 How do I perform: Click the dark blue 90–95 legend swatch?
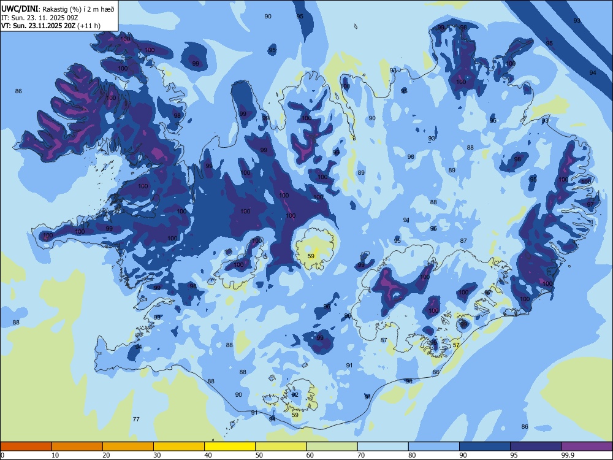click(485, 447)
